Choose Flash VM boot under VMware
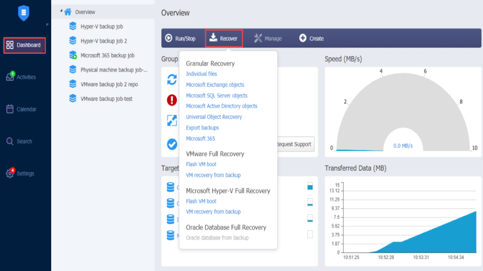The width and height of the screenshot is (483, 271). pyautogui.click(x=201, y=164)
